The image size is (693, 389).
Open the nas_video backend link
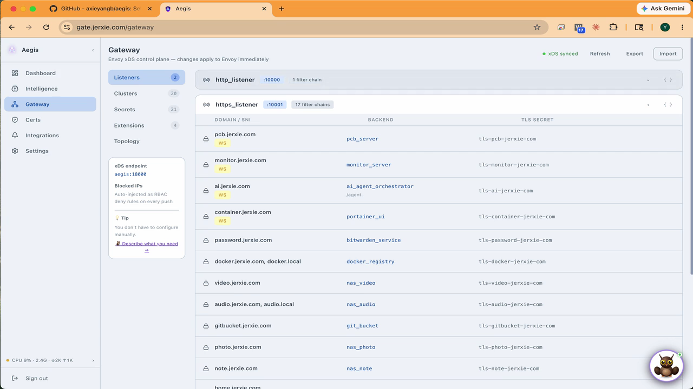(x=361, y=283)
